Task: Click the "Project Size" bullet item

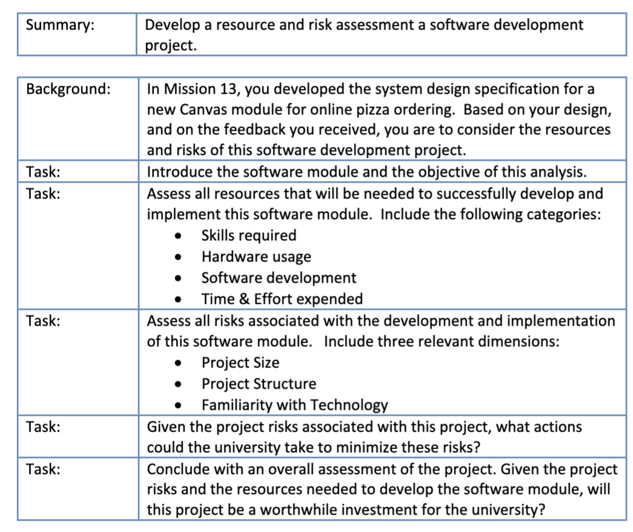Action: 240,363
